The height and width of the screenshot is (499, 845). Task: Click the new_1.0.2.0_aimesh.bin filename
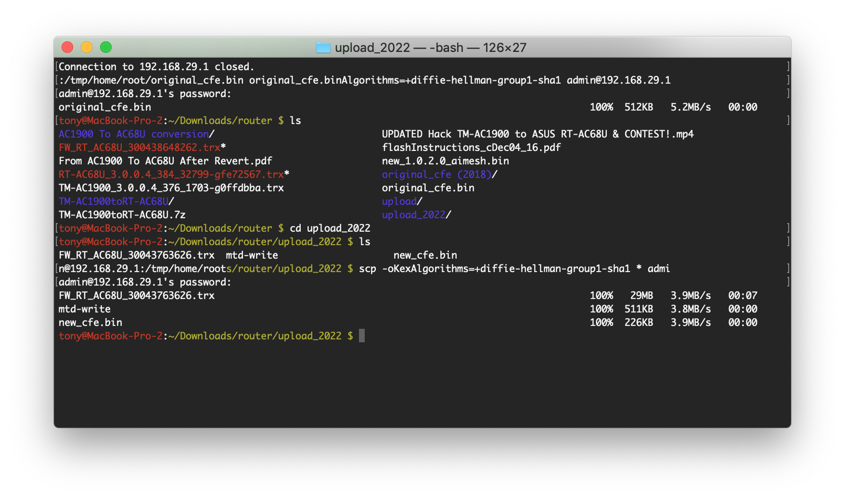tap(445, 161)
